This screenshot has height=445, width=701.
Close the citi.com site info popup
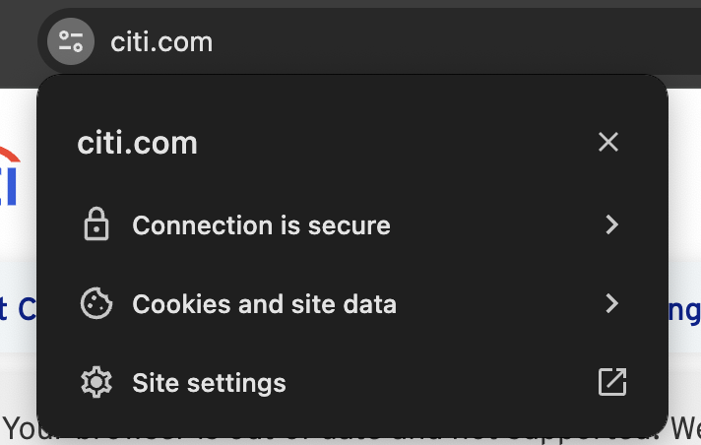608,143
